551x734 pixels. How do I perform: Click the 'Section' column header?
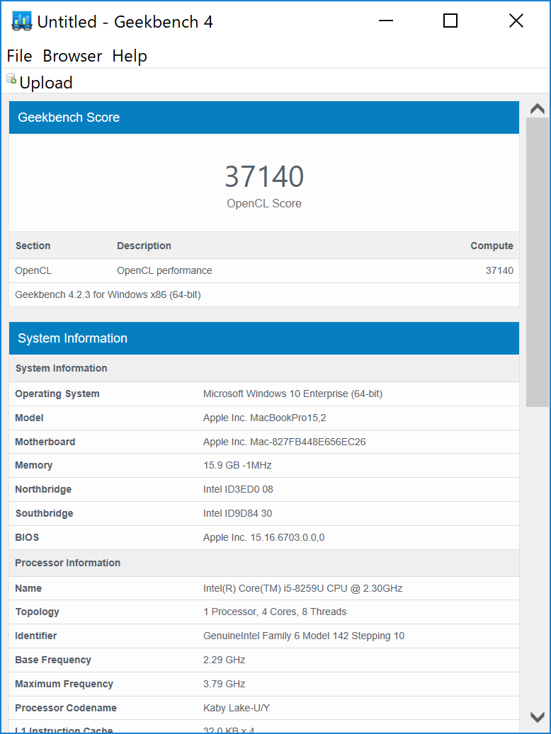click(x=33, y=246)
